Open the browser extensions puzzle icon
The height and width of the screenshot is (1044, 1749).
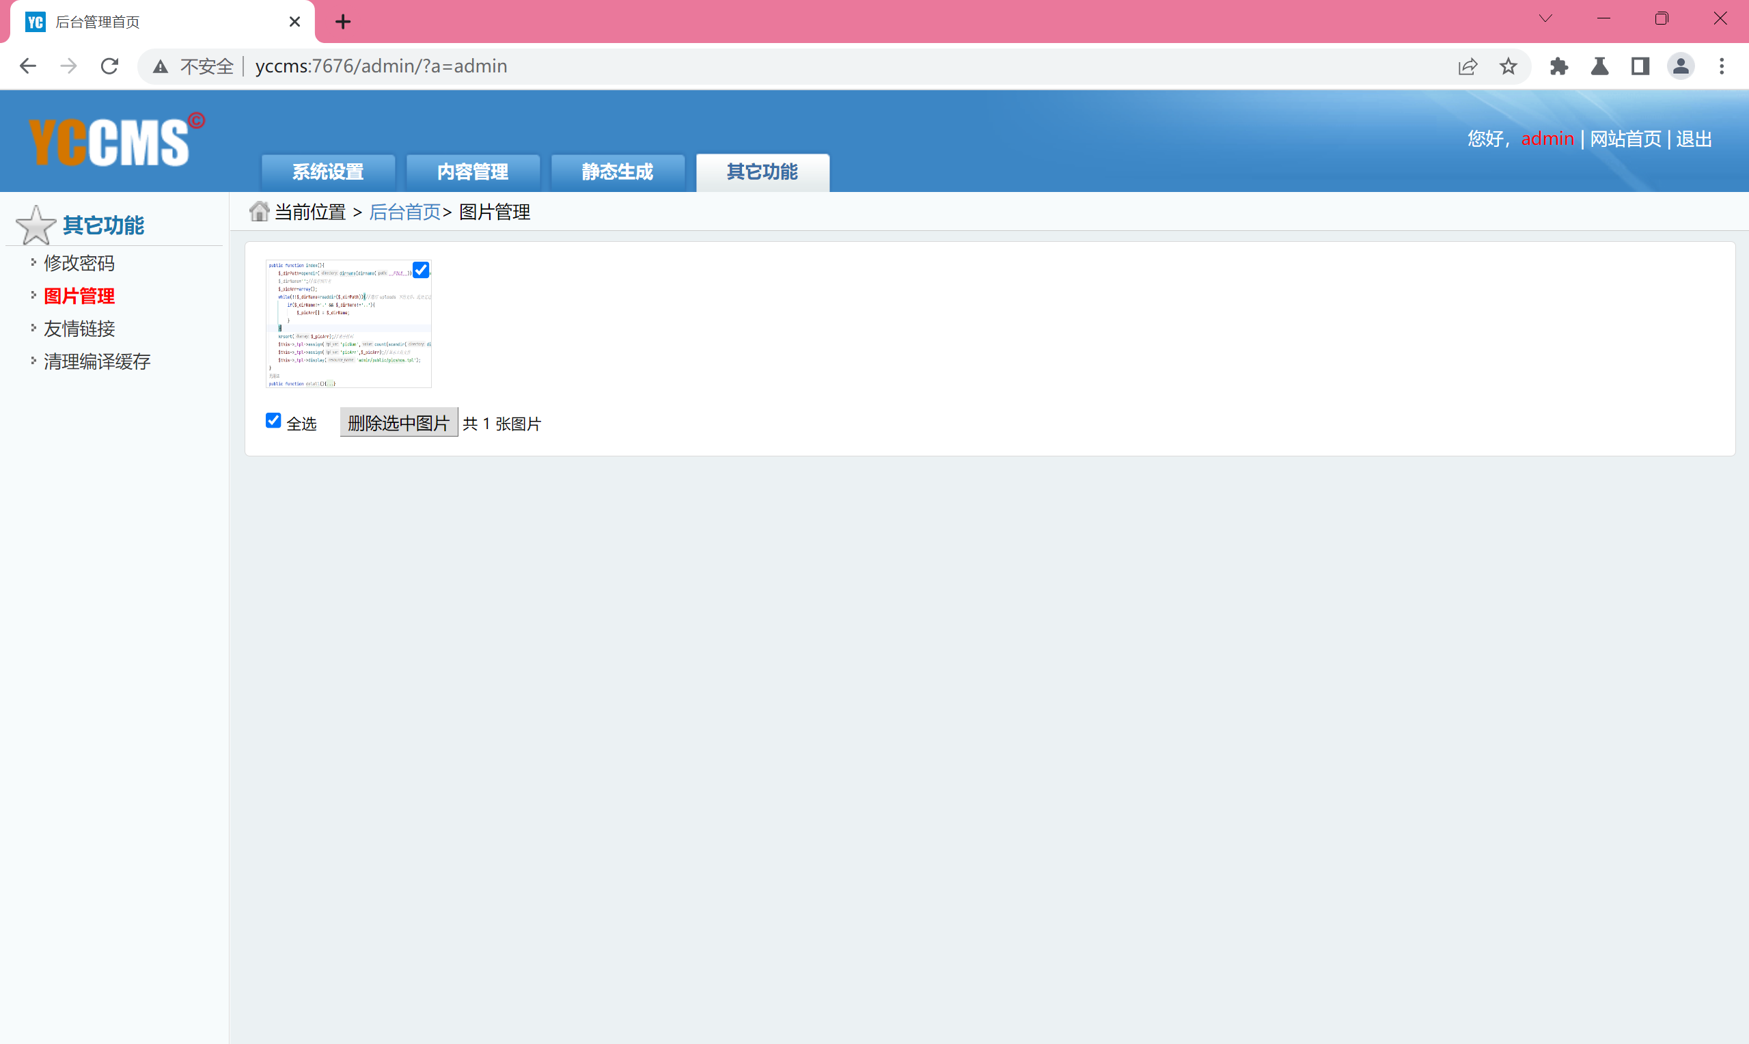coord(1558,66)
